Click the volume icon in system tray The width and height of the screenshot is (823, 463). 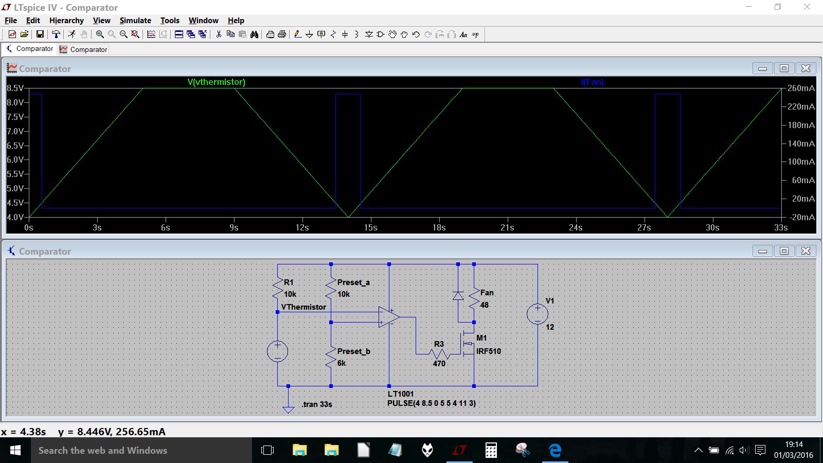[x=744, y=451]
